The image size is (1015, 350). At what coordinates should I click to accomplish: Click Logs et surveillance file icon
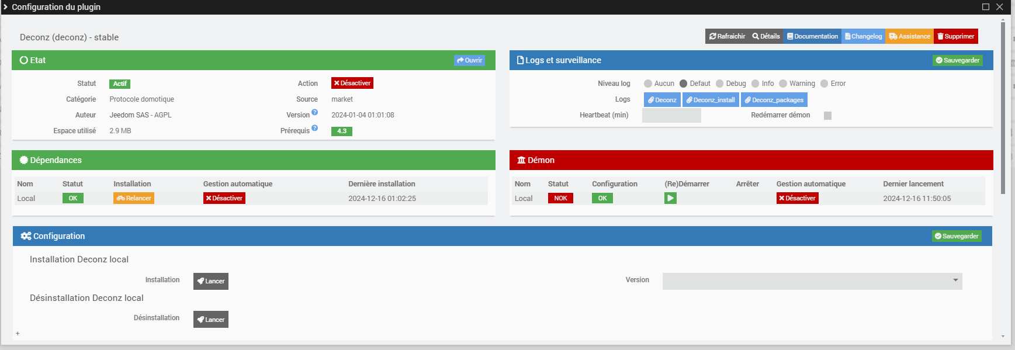520,60
